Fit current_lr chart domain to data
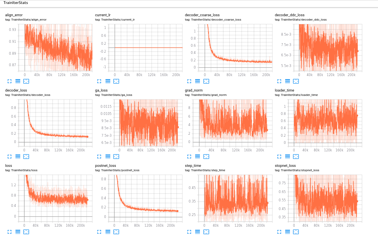This screenshot has width=378, height=239. click(x=116, y=81)
